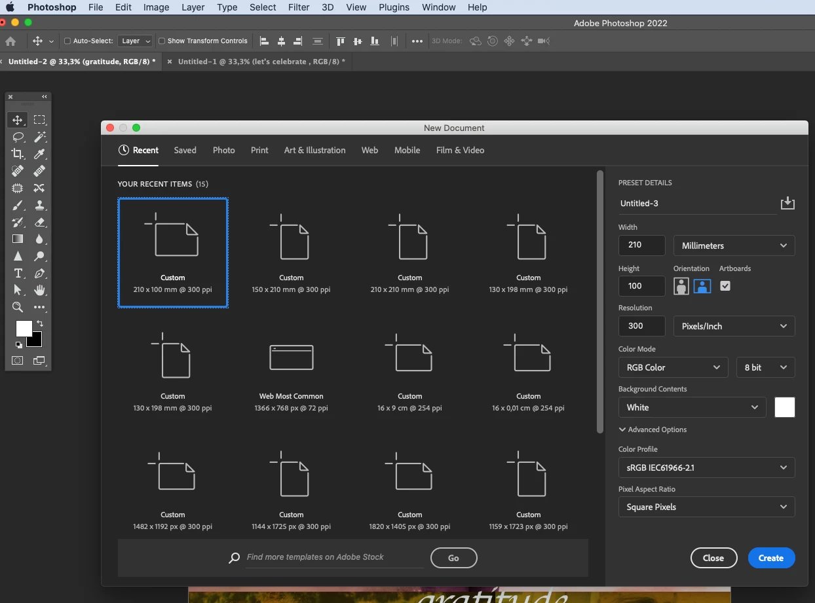Open the Film & Video tab
Viewport: 815px width, 603px height.
click(460, 150)
